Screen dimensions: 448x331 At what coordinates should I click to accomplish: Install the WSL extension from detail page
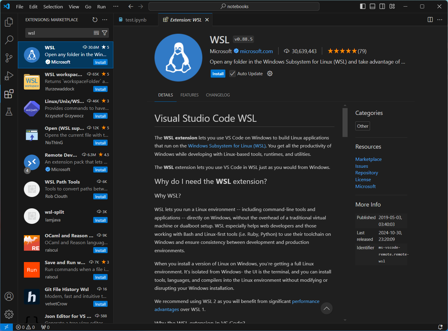click(218, 74)
